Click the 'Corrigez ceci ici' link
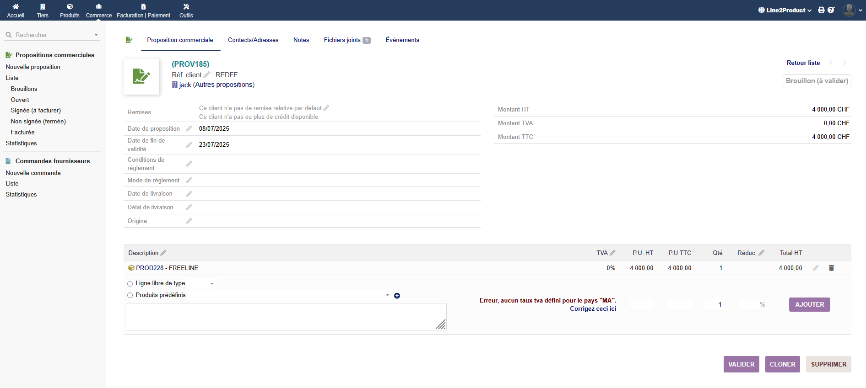Viewport: 866px width, 388px height. (x=593, y=309)
